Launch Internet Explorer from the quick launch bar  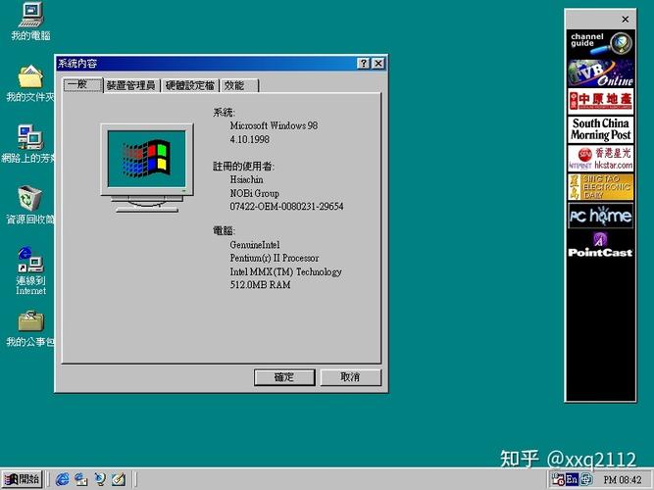pos(63,479)
